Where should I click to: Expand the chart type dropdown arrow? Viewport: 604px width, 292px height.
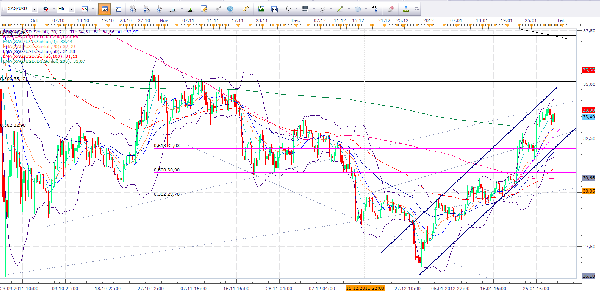(x=93, y=9)
